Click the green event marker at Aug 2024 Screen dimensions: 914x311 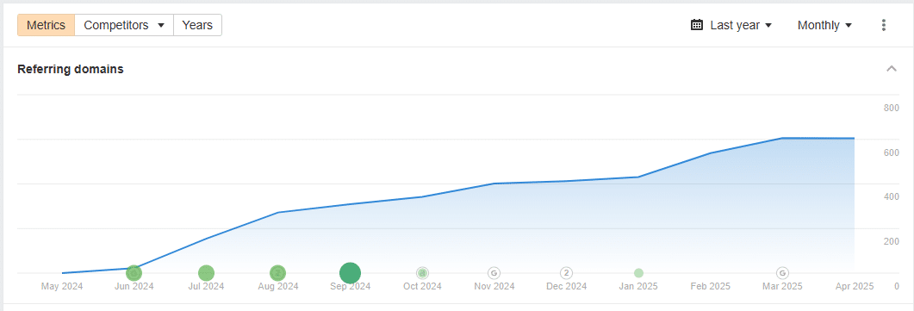tap(278, 272)
